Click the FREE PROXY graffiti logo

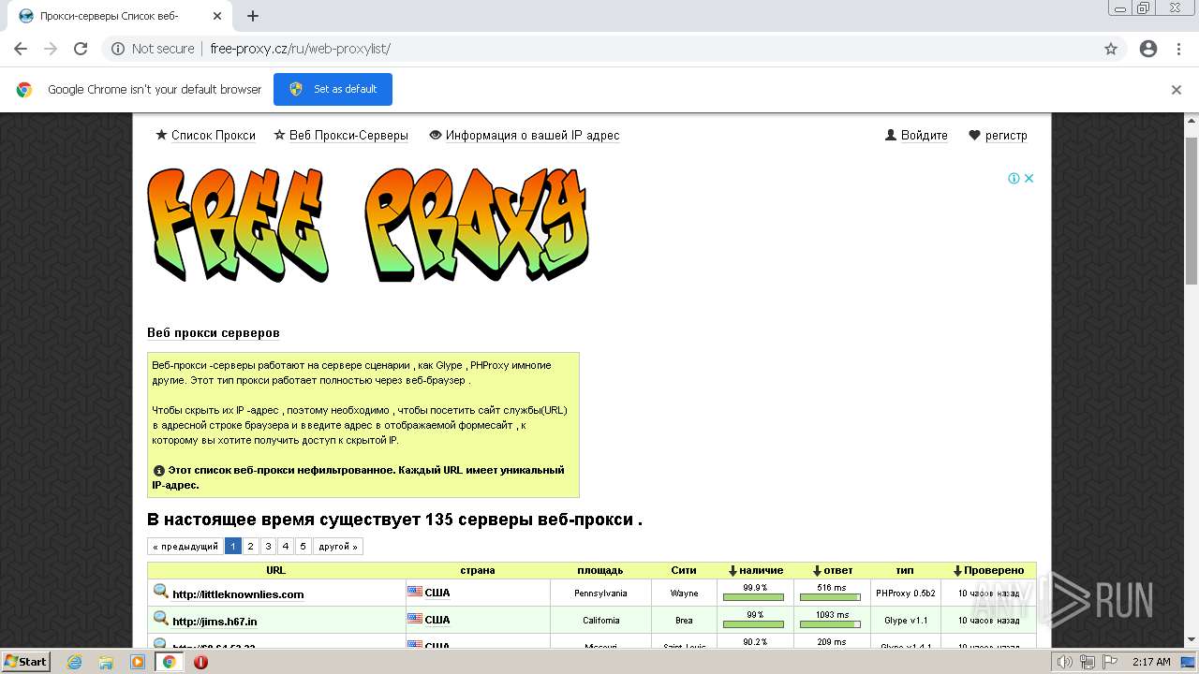[x=368, y=225]
